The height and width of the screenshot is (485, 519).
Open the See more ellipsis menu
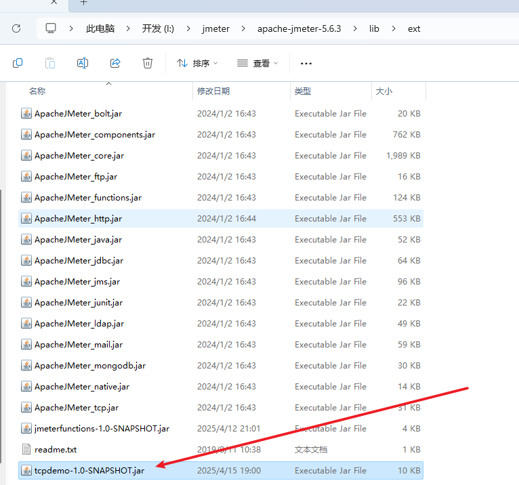pos(306,63)
